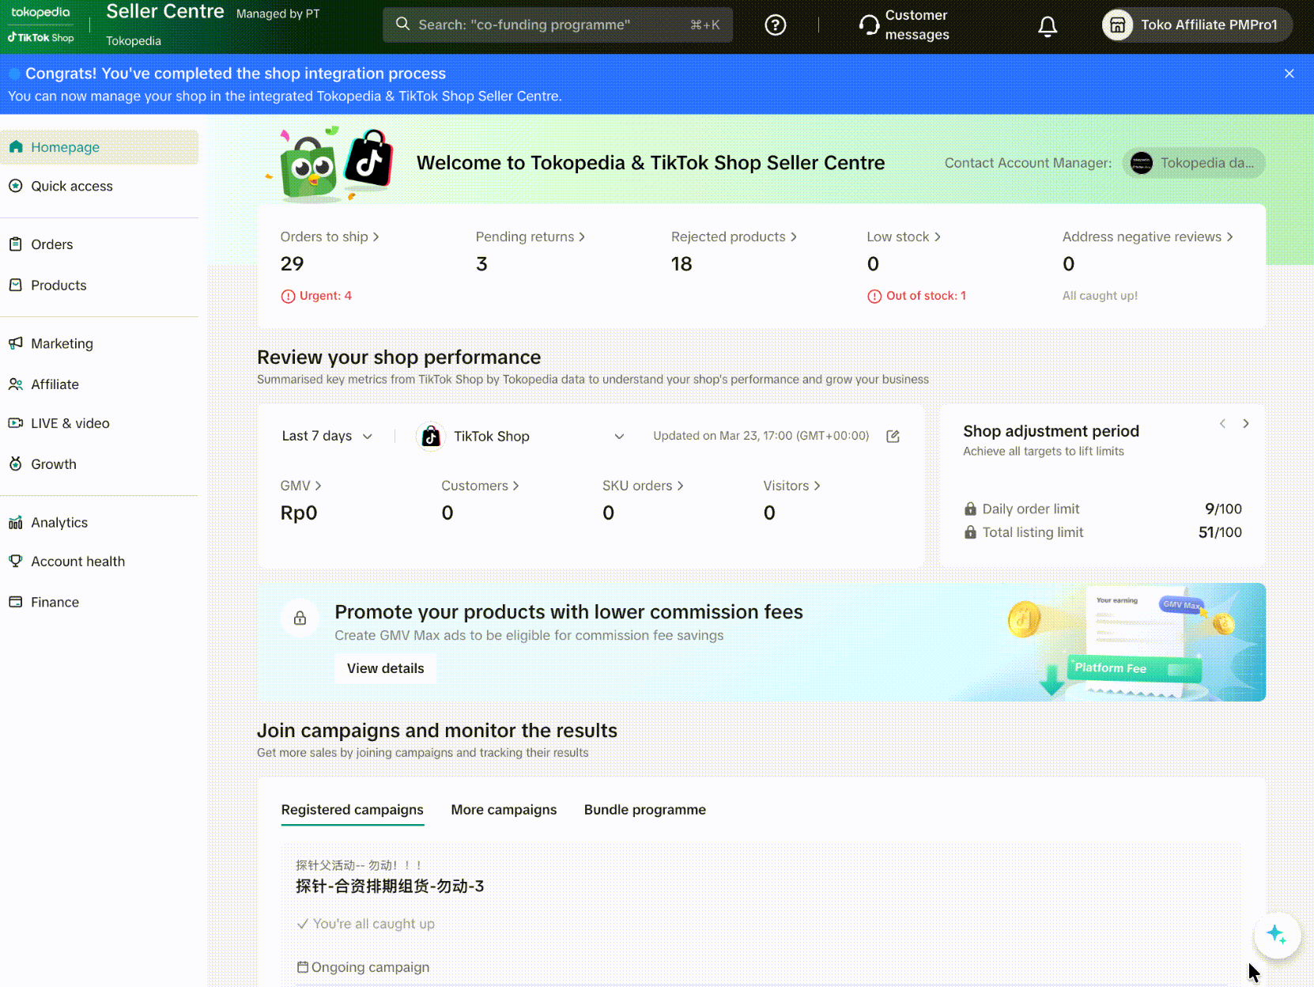Click the search input field

coord(558,25)
